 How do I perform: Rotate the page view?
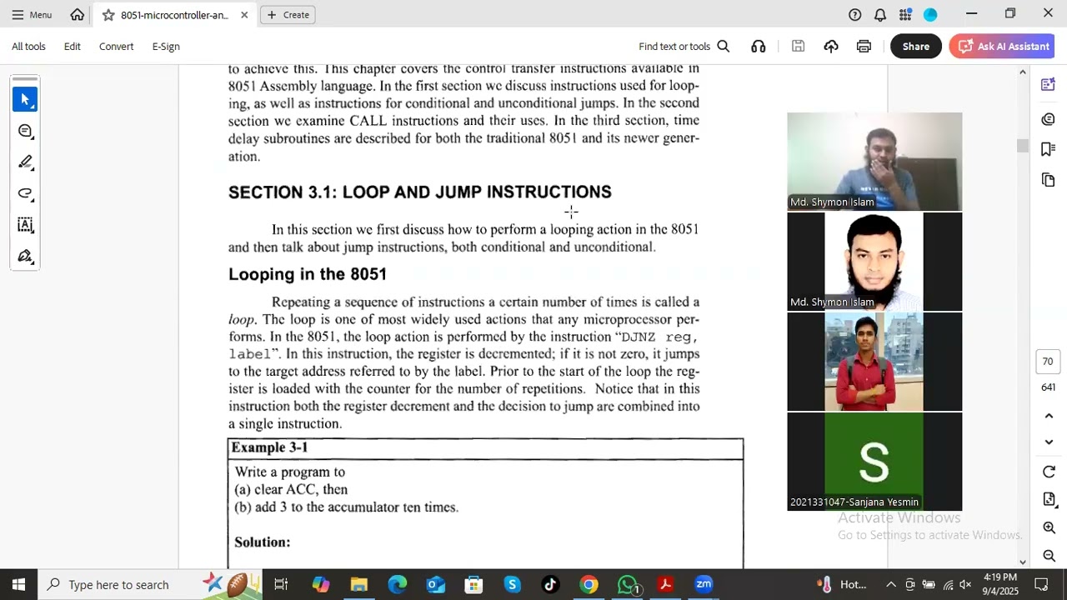point(1049,472)
